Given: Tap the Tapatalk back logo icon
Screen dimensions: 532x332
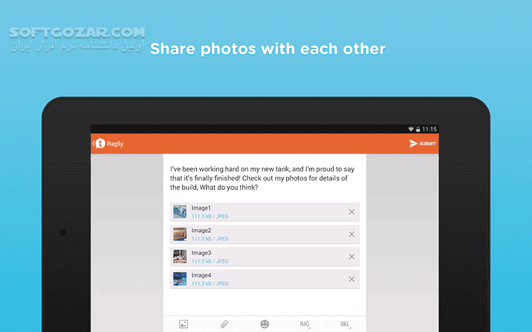Looking at the screenshot, I should (99, 144).
